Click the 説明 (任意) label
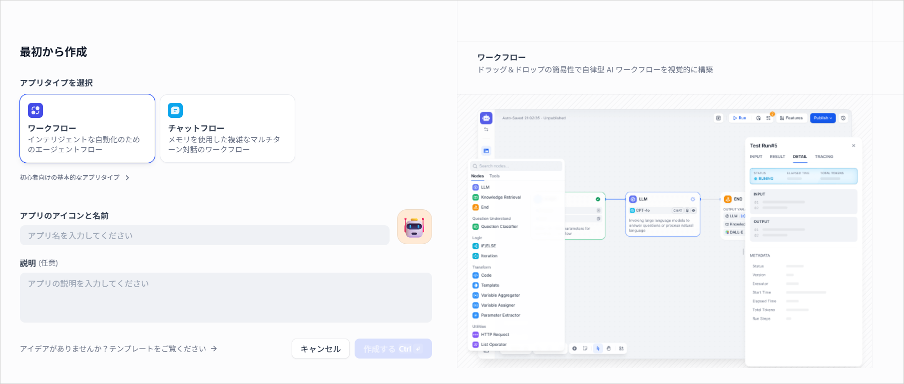The image size is (904, 384). 39,263
